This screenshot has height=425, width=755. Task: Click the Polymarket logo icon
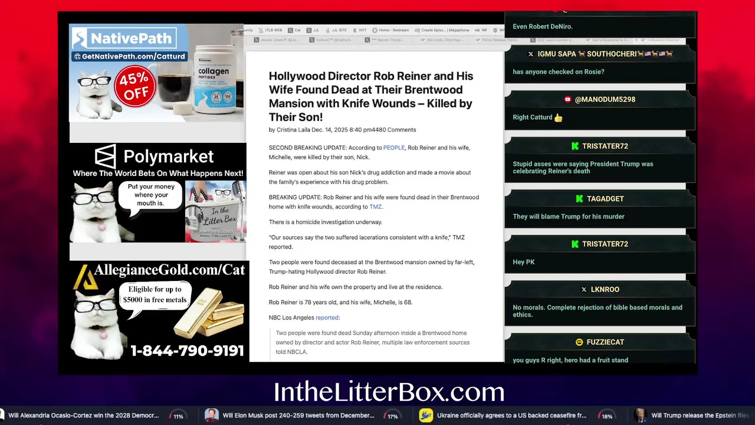(106, 156)
